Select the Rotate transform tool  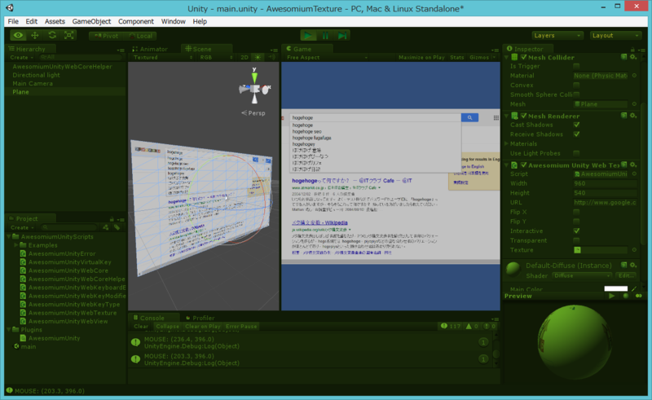[x=52, y=35]
